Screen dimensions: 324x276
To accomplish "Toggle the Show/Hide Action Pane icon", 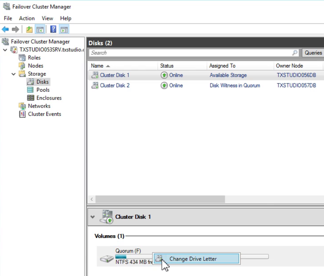I will pos(64,29).
